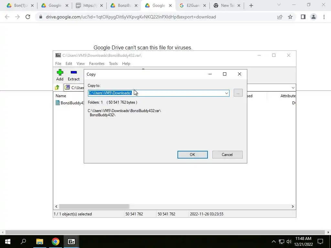Share this page icon in Chrome
331x248 pixels.
pos(280,17)
